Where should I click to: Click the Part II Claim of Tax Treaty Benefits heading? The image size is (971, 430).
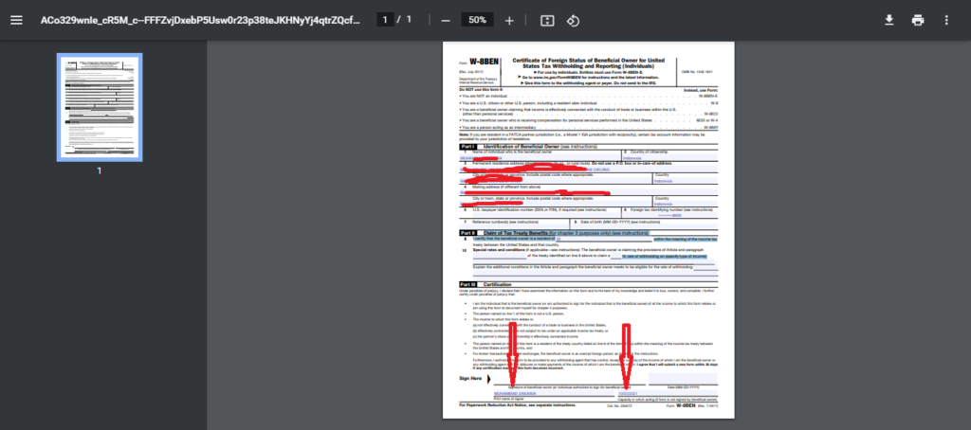tap(554, 233)
